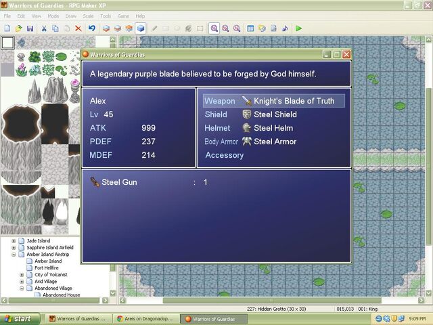
Task: Open the File menu
Action: click(x=7, y=16)
